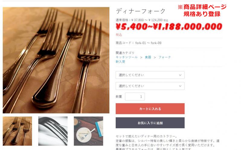Open the 新入荷 category link
Image resolution: width=241 pixels, height=150 pixels.
[120, 61]
